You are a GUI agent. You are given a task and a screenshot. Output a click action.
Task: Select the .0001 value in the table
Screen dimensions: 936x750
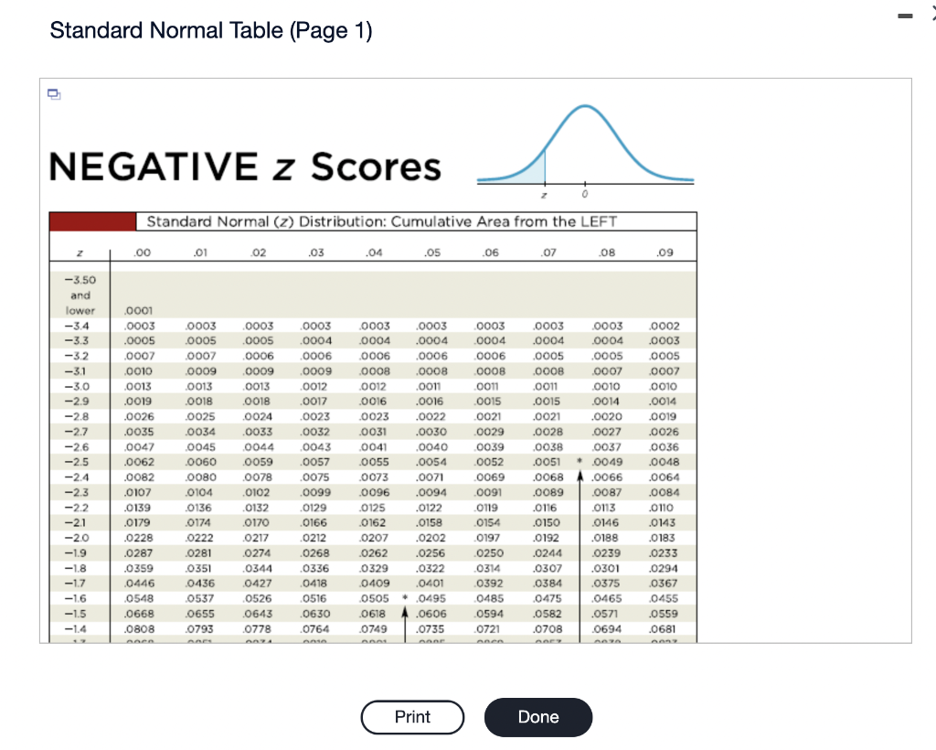pos(138,311)
